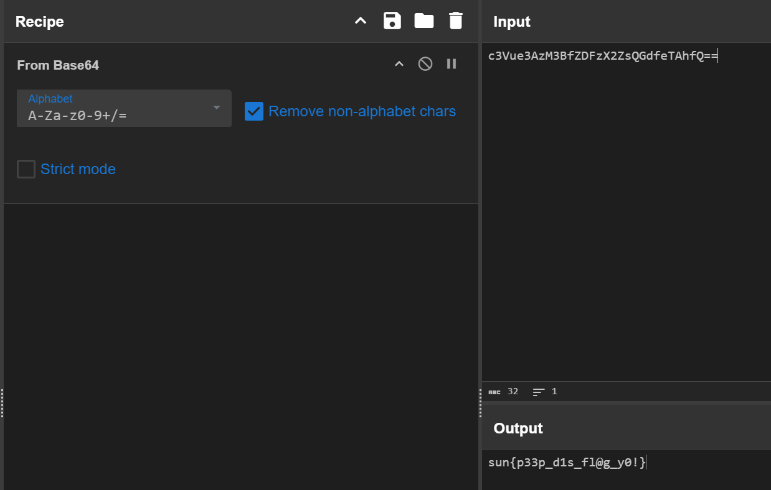The image size is (771, 490).
Task: Set a breakpoint on From Base64
Action: [452, 64]
